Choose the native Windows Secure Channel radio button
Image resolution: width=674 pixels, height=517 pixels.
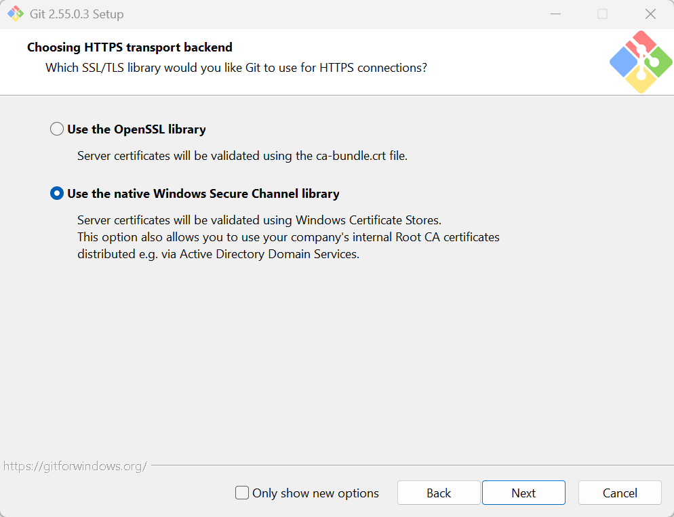click(57, 194)
